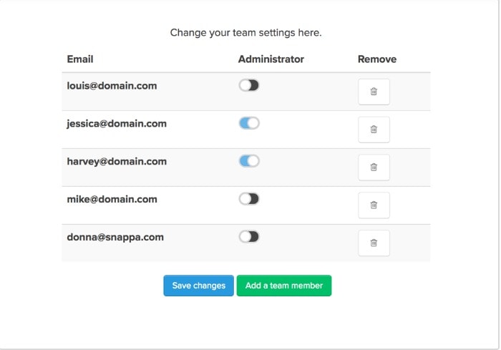Viewport: 501px width, 350px height.
Task: Switch on admin rights for donna@snappa.com
Action: click(249, 236)
